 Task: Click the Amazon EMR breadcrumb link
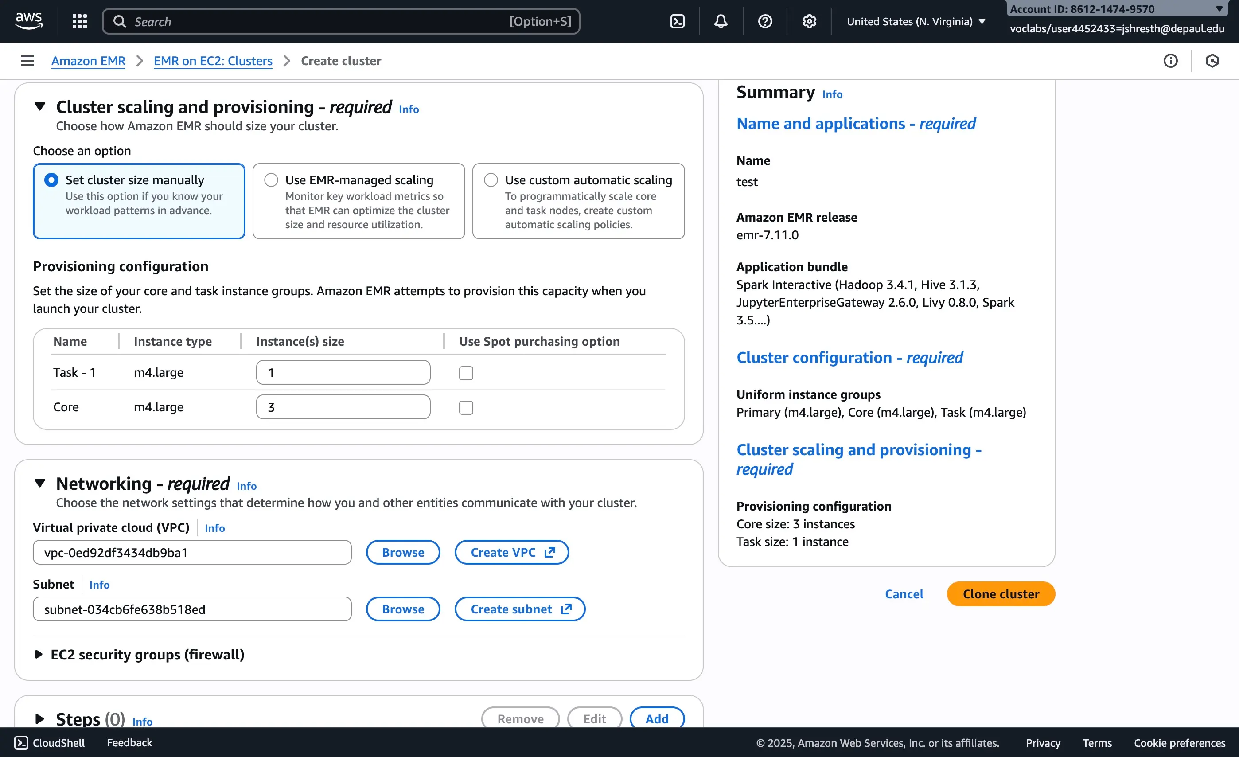[88, 61]
